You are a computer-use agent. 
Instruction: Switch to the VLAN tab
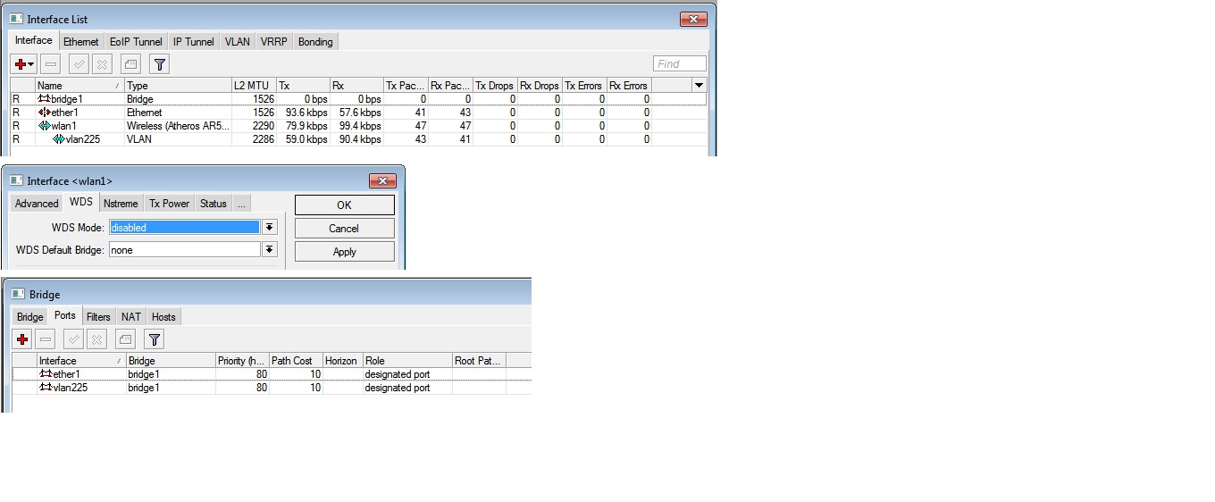click(238, 42)
